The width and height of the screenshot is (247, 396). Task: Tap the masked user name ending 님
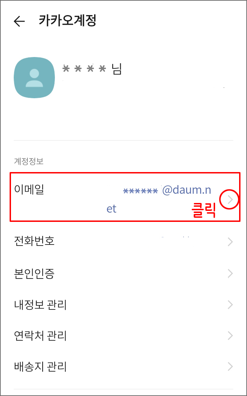pos(92,69)
